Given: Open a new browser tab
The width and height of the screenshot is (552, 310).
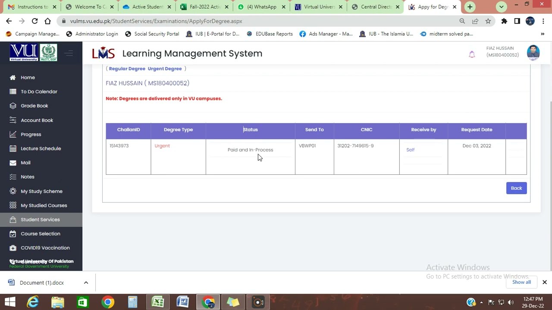Looking at the screenshot, I should click(x=470, y=7).
